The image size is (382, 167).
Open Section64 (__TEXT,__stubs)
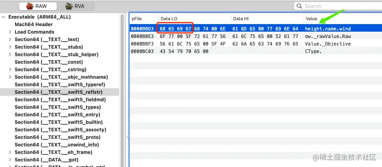pos(49,47)
